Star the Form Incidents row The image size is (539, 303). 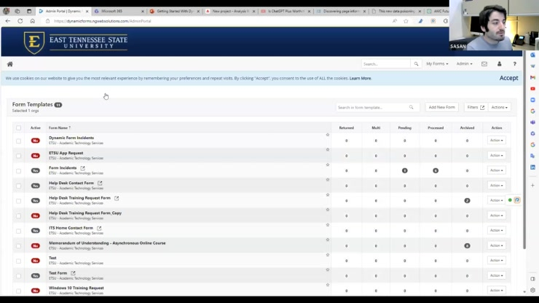[328, 165]
